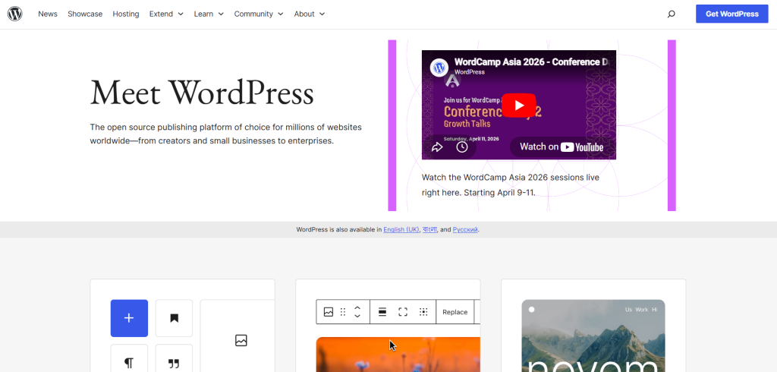Click the white dot in mountain preview

point(531,310)
